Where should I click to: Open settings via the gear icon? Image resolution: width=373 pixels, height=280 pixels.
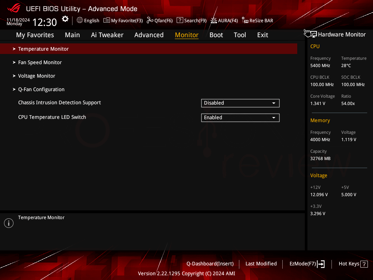tap(65, 19)
